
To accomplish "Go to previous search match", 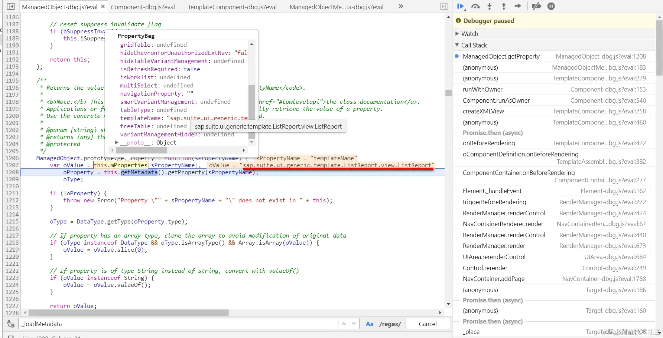I will 344,324.
